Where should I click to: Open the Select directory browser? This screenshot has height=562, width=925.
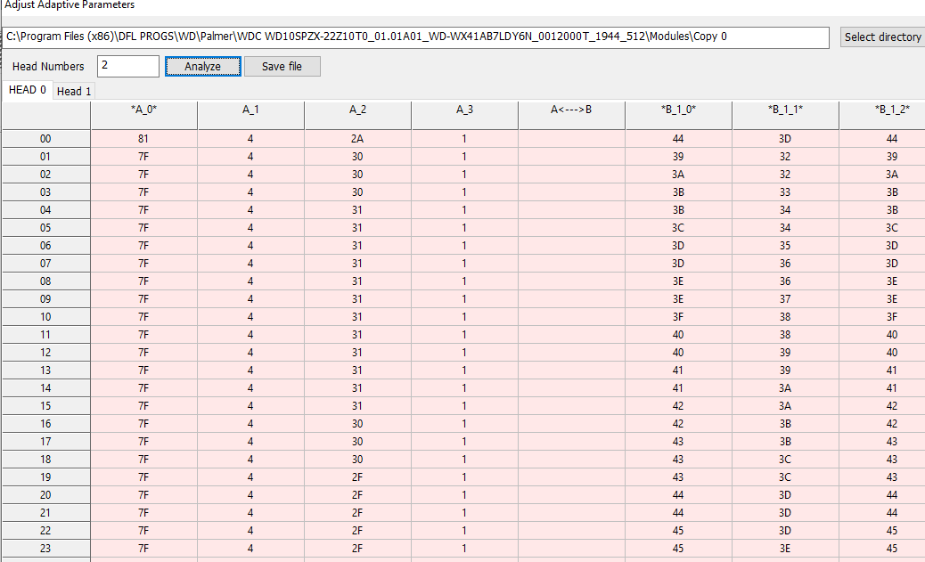[881, 37]
